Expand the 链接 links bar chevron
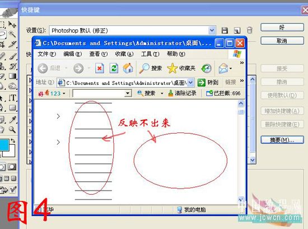Viewport: 308px width, 229px height. [242, 80]
